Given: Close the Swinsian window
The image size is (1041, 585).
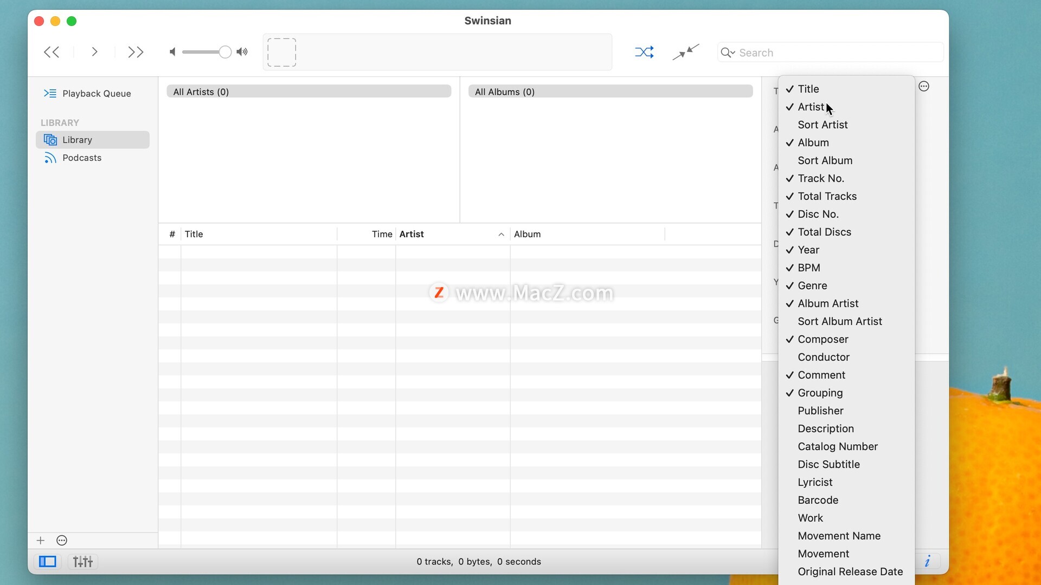Looking at the screenshot, I should pos(39,21).
